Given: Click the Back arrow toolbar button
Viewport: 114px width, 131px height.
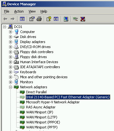Looking at the screenshot, I should pyautogui.click(x=5, y=19).
